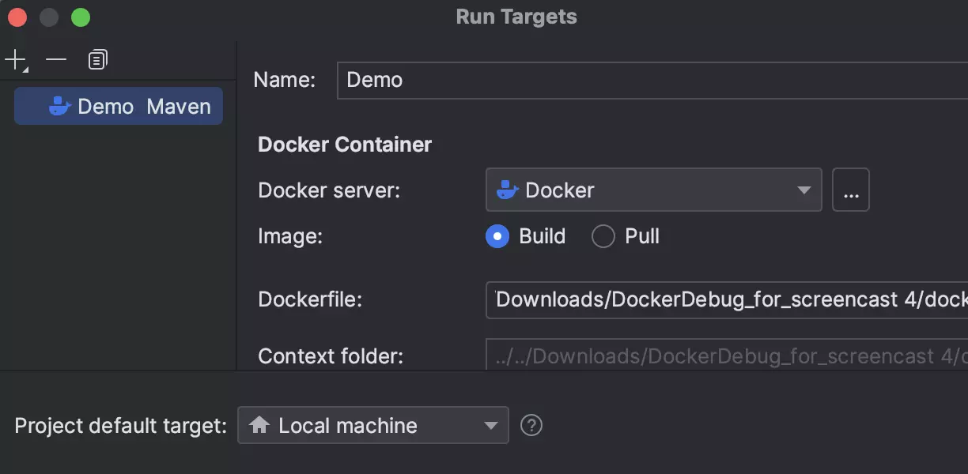Click the ellipsis button beside Docker server
The height and width of the screenshot is (474, 968).
(x=851, y=190)
